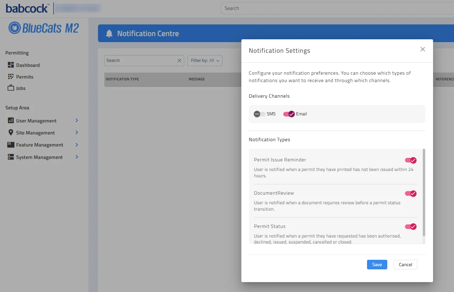Screen dimensions: 454x292
Task: Turn off Permit Status notifications
Action: pyautogui.click(x=411, y=227)
